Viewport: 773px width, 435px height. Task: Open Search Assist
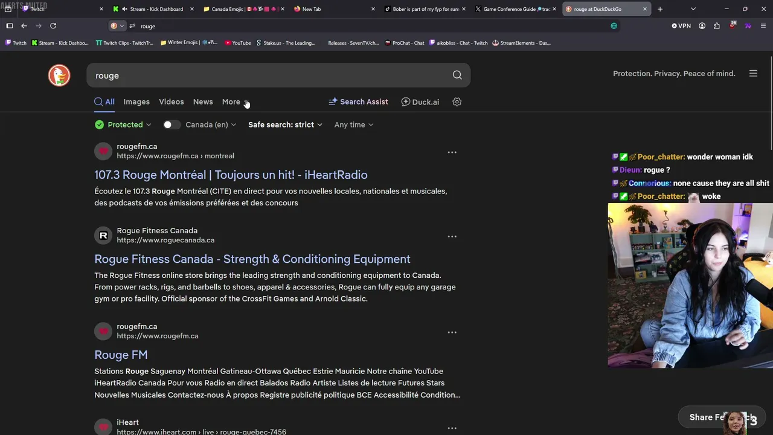coord(358,101)
